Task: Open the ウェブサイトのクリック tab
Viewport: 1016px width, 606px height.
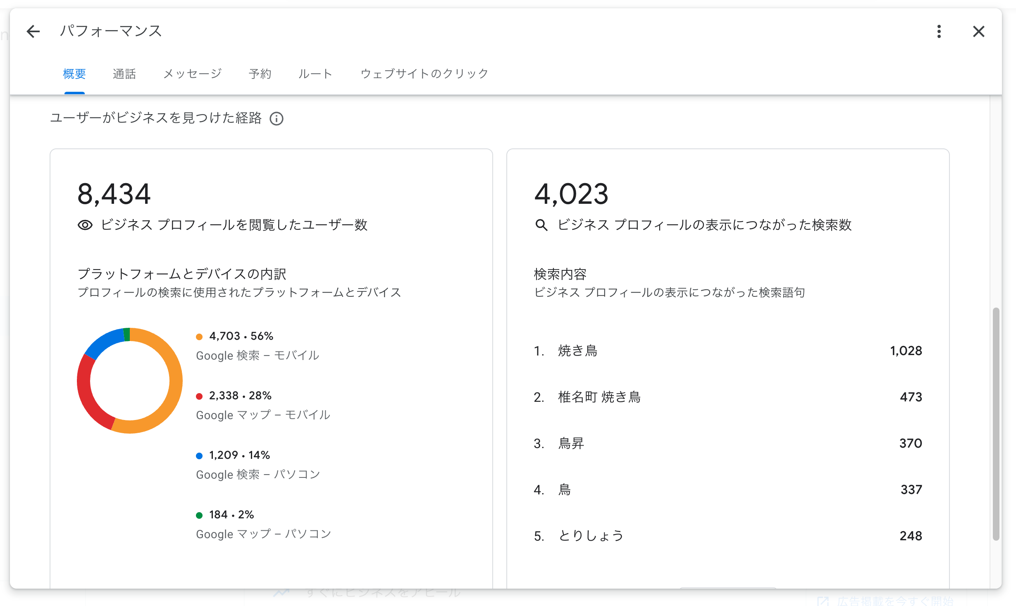Action: [x=424, y=74]
